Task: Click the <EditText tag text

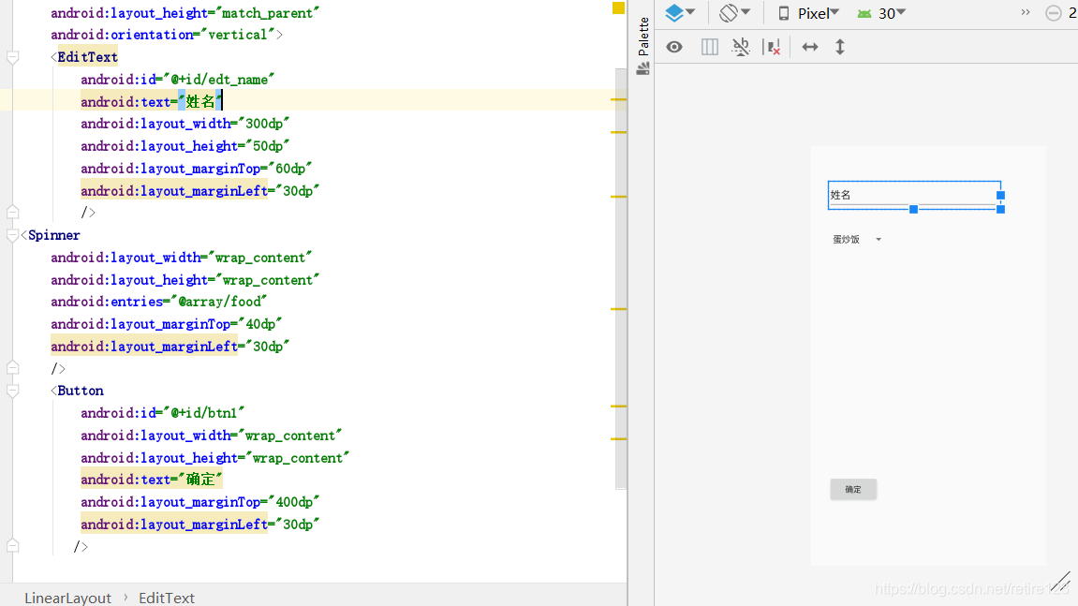Action: 84,57
